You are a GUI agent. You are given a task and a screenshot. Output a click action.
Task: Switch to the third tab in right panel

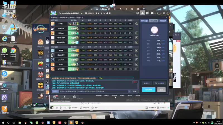163,21
